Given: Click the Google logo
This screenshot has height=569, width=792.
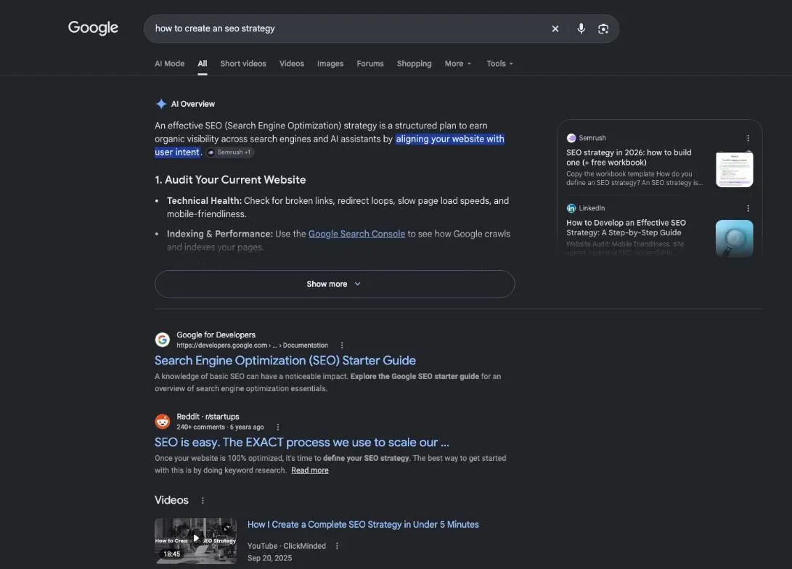Looking at the screenshot, I should [x=93, y=28].
